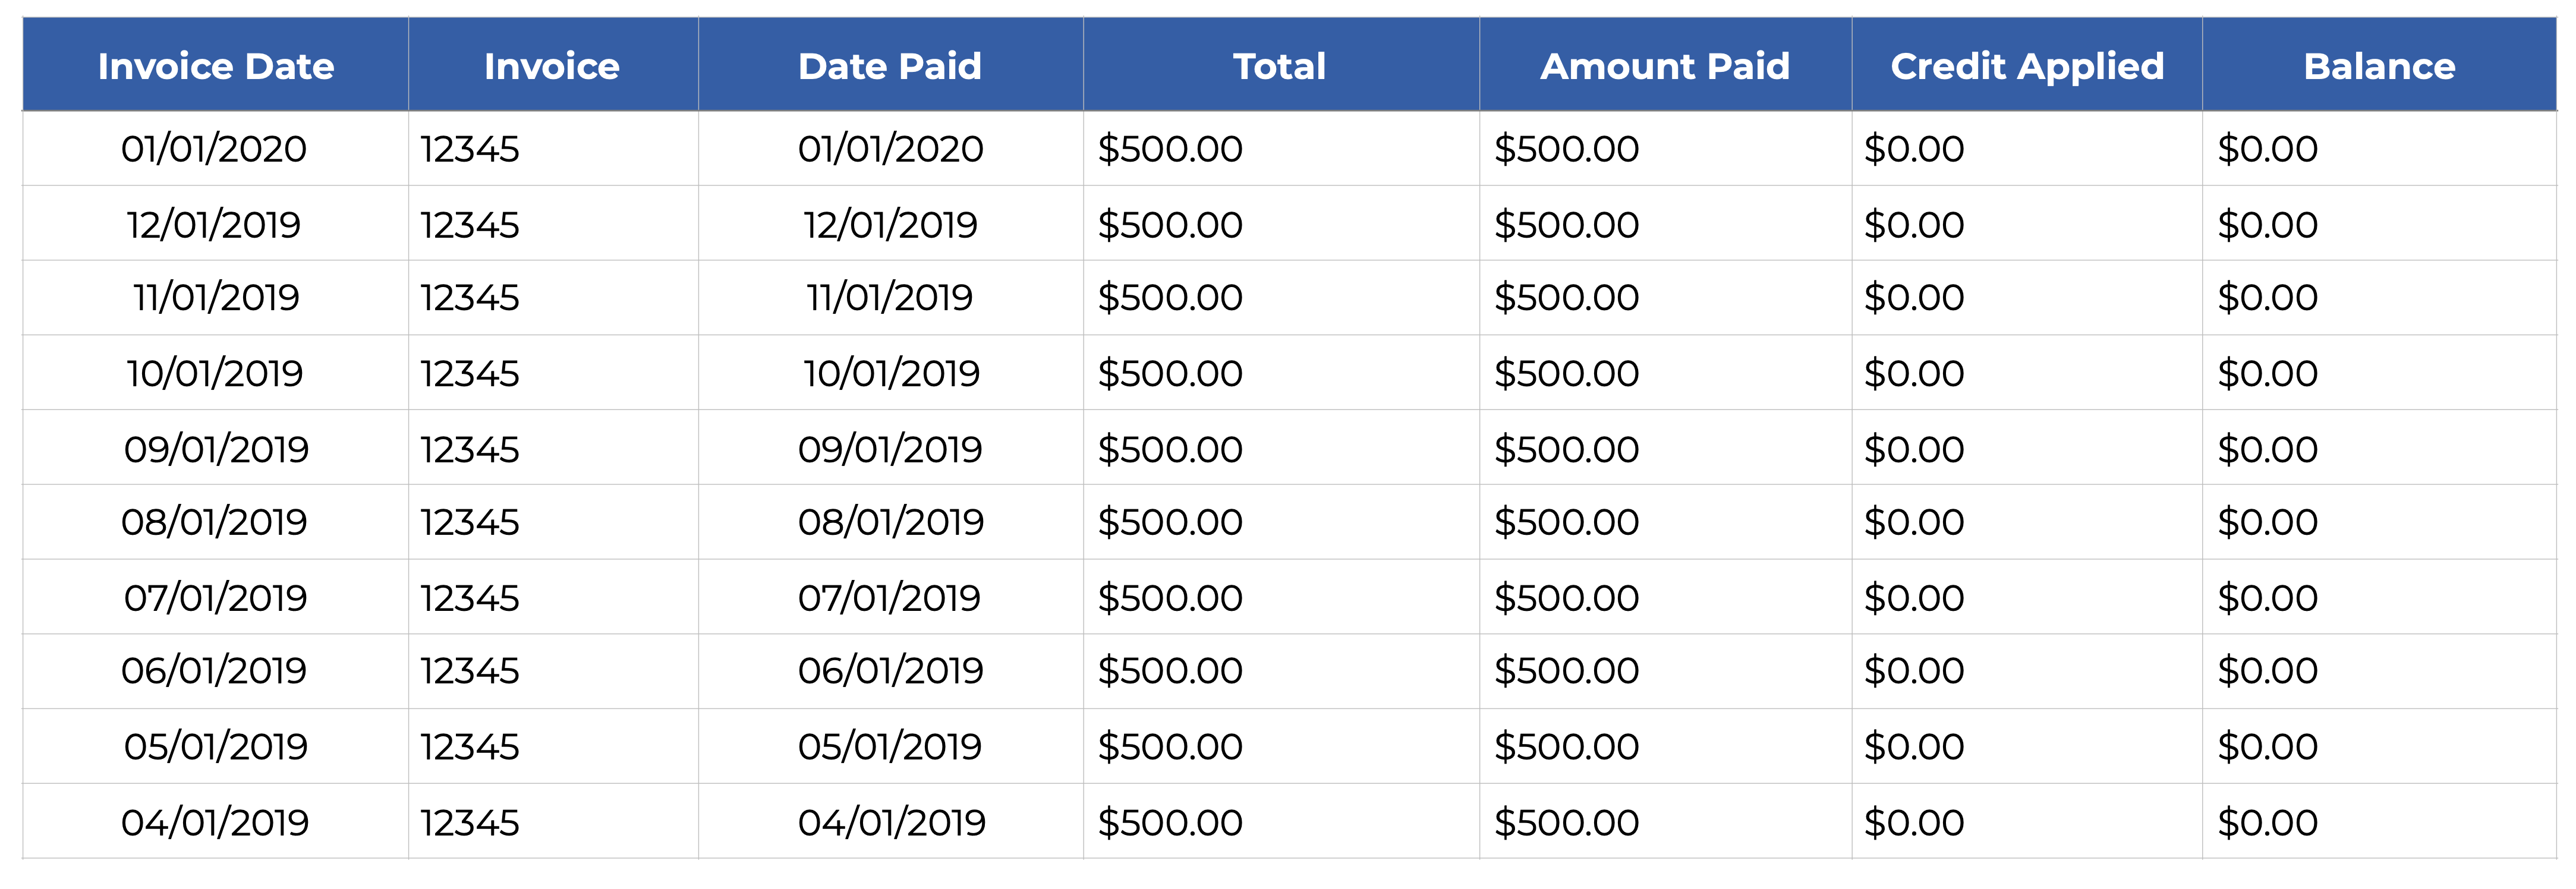Select the 05/01/2019 date paid cell
Image resolution: width=2576 pixels, height=889 pixels.
coord(890,747)
